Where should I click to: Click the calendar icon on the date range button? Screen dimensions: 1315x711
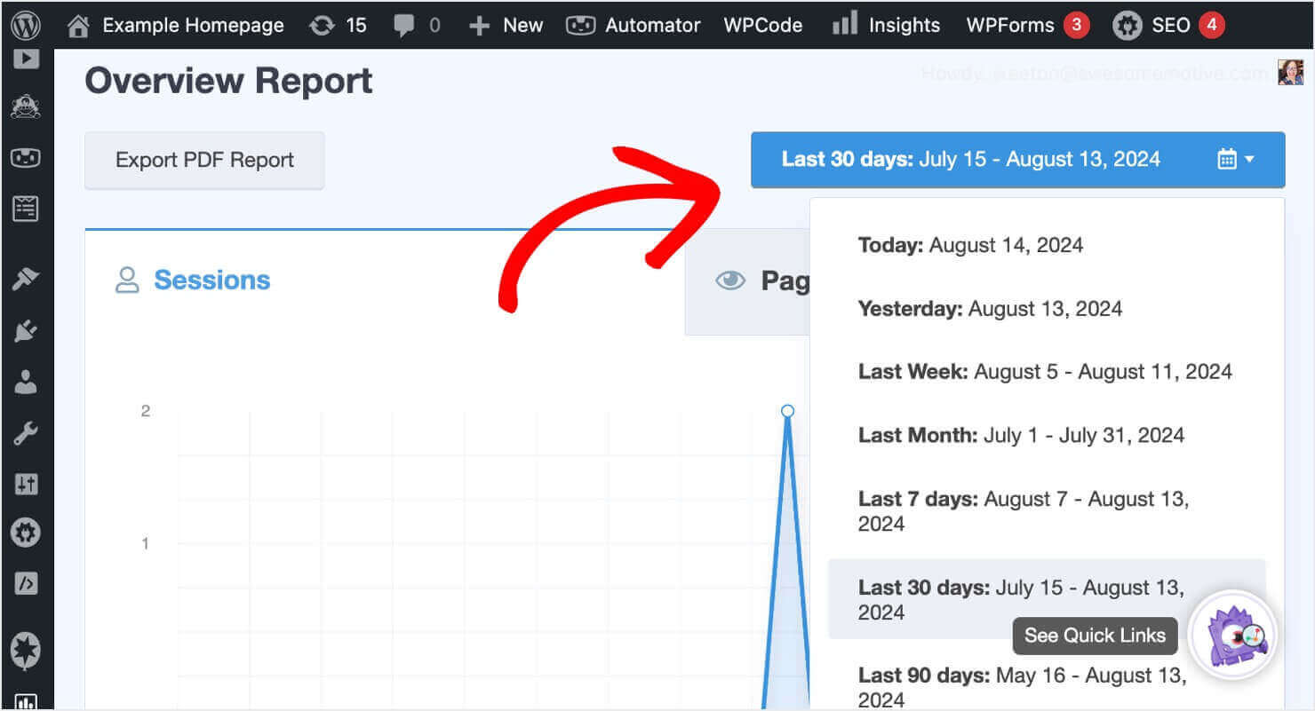1227,158
